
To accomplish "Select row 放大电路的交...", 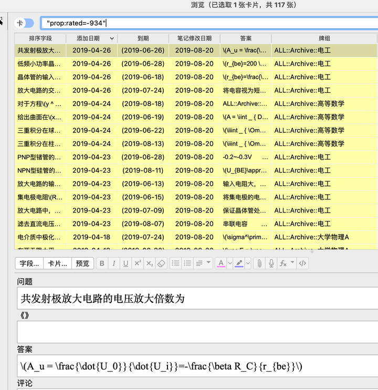I will [x=196, y=90].
